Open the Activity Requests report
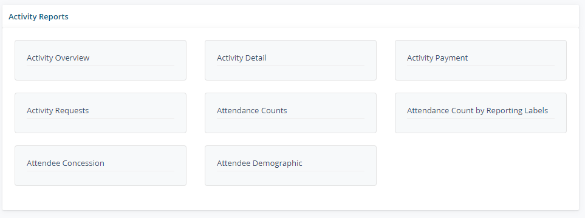Viewport: 585px width, 218px height. [x=100, y=113]
